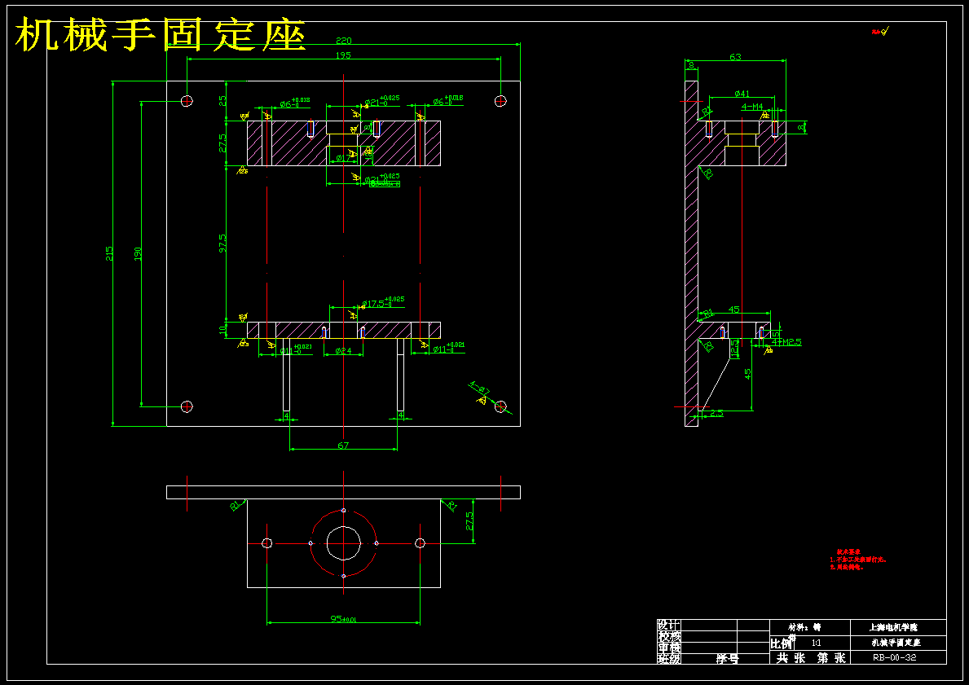Select the dimension 67 below the front view
Viewport: 969px width, 685px height.
[x=343, y=446]
